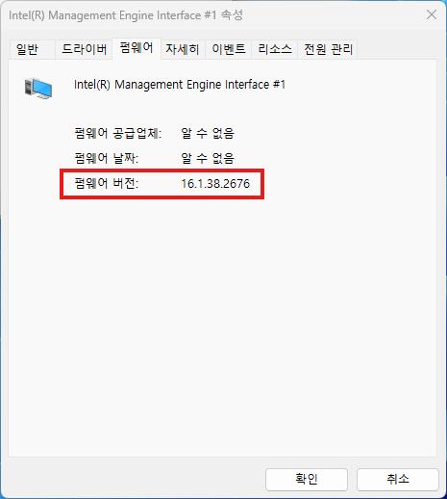Click the Intel(R) Management Engine Interface #1 device name
This screenshot has width=447, height=499.
pyautogui.click(x=180, y=85)
